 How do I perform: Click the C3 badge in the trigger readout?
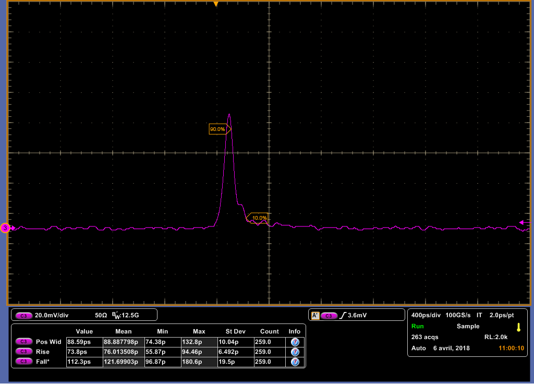(329, 316)
